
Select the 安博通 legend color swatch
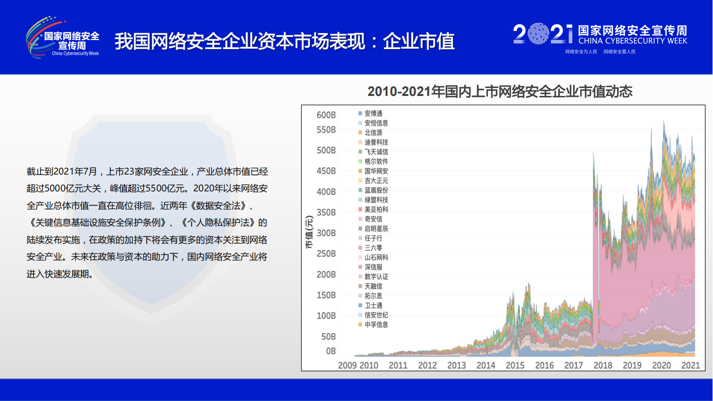coord(360,113)
